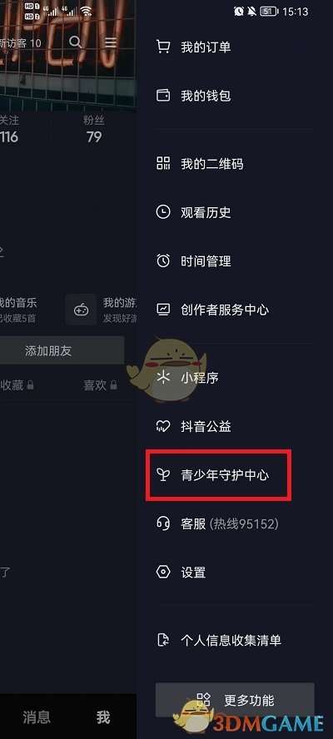Open the QR code icon 我的二维码
Image resolution: width=333 pixels, height=739 pixels.
tap(163, 164)
